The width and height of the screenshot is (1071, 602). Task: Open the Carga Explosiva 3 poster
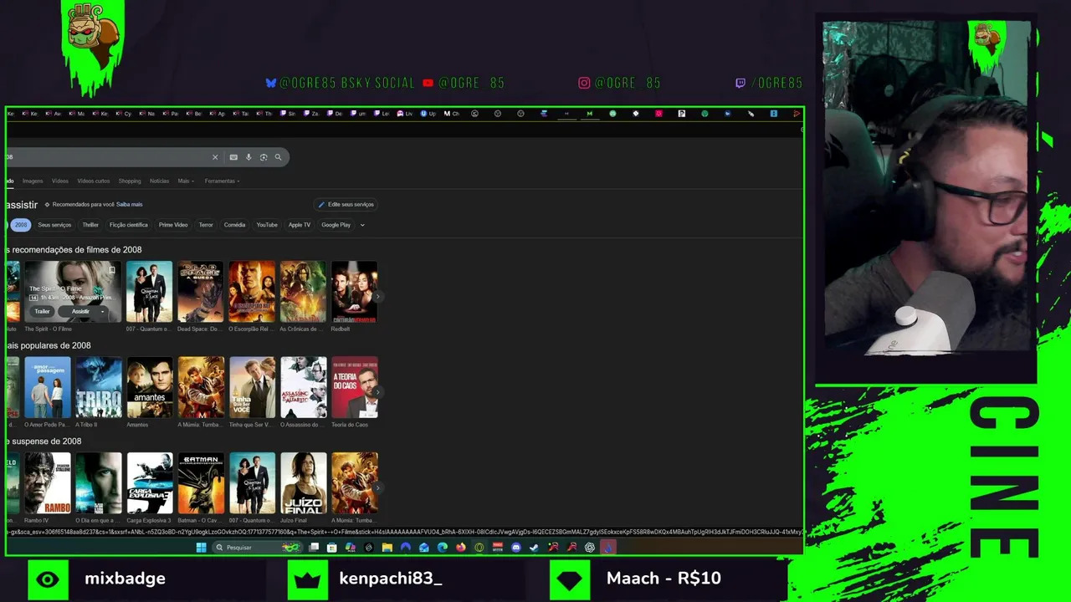(150, 483)
